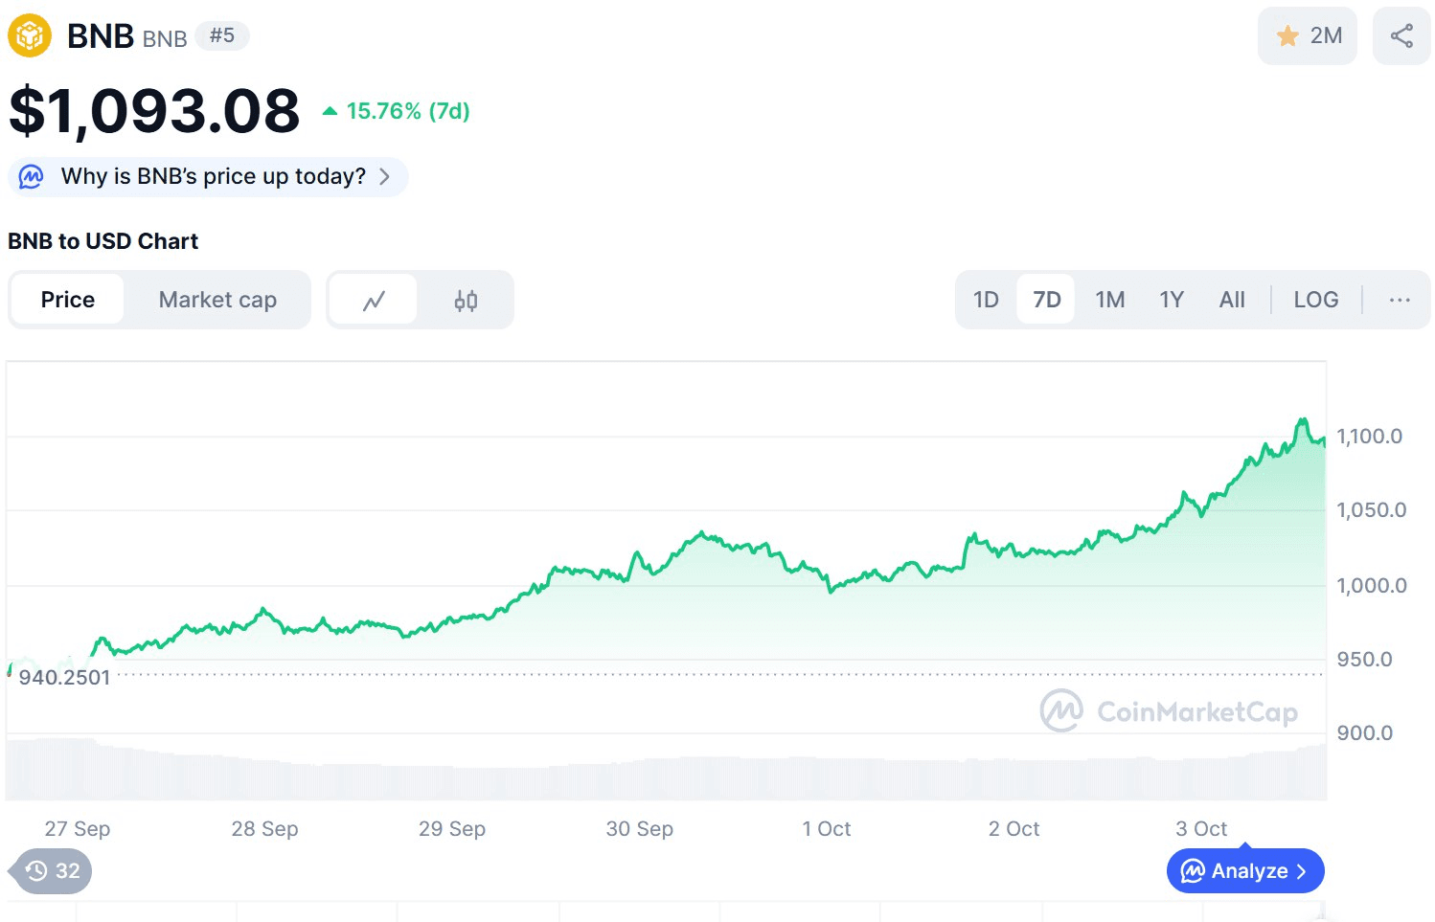1435x922 pixels.
Task: Switch to line chart view icon
Action: tap(374, 301)
